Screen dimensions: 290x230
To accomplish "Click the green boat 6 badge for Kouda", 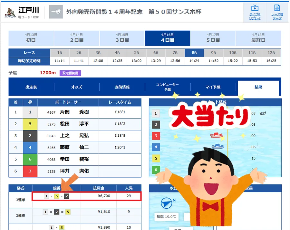I will pyautogui.click(x=30, y=159).
